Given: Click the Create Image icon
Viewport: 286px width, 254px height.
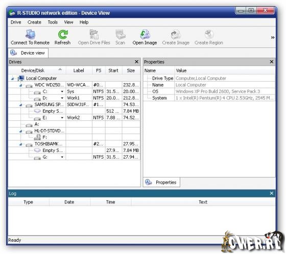Looking at the screenshot, I should click(x=176, y=34).
